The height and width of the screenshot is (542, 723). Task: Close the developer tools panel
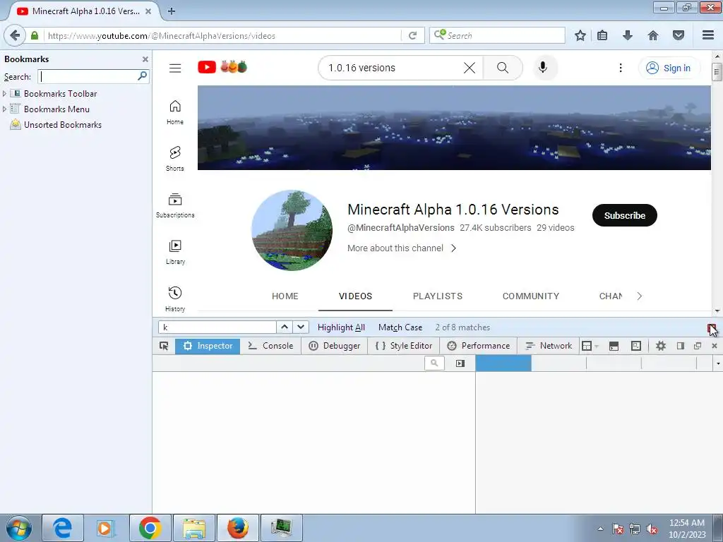point(715,346)
